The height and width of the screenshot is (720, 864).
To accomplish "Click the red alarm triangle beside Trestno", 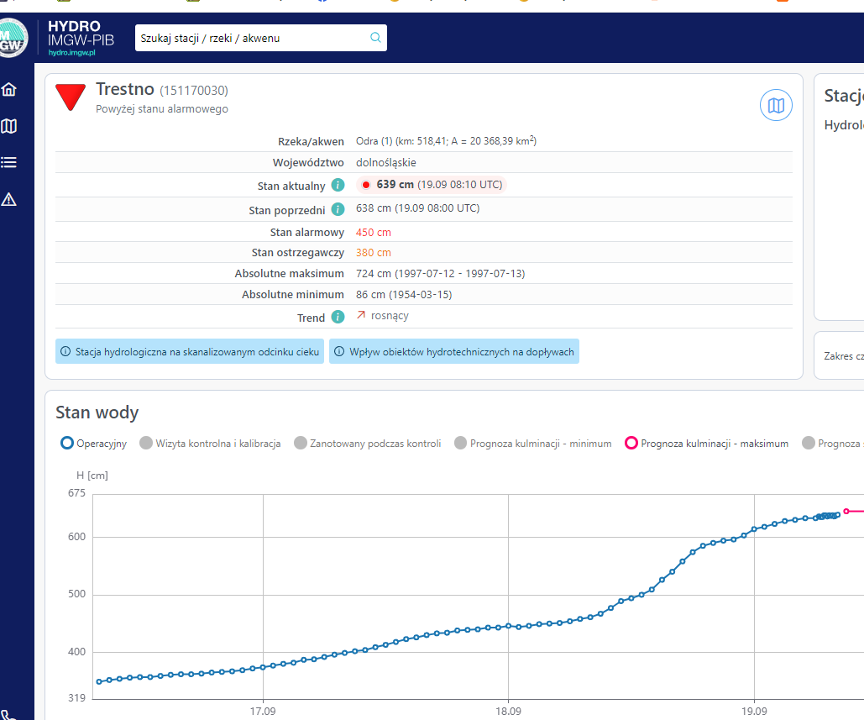I will (71, 97).
